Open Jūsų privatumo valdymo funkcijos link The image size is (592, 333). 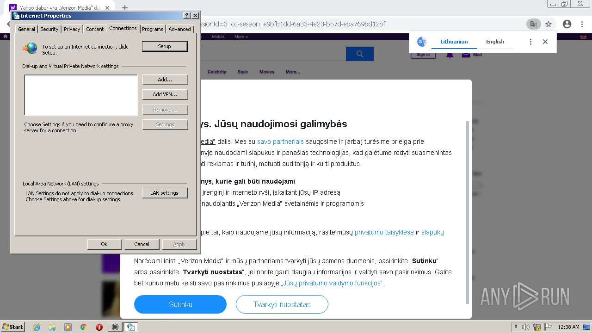click(x=332, y=283)
